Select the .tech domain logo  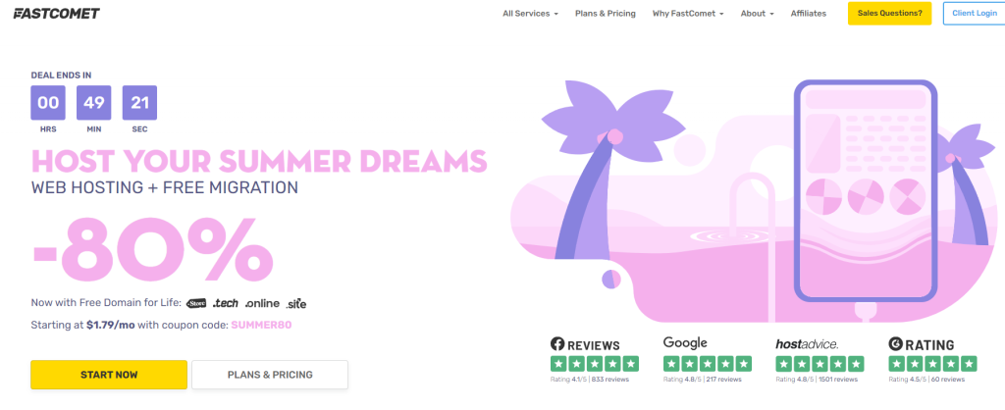(x=226, y=303)
